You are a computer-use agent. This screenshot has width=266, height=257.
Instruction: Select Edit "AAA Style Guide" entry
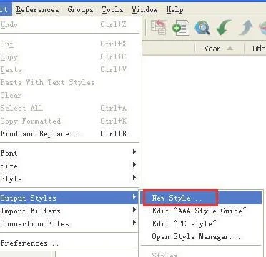coord(199,211)
